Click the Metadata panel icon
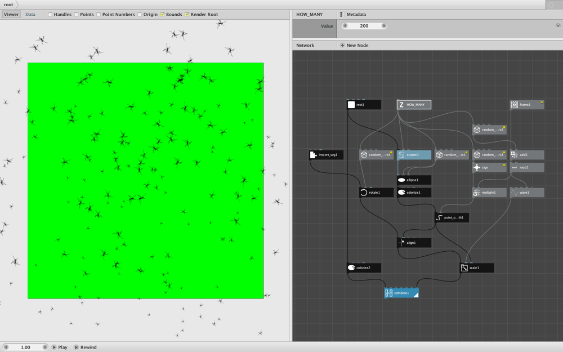This screenshot has width=563, height=352. click(x=342, y=15)
